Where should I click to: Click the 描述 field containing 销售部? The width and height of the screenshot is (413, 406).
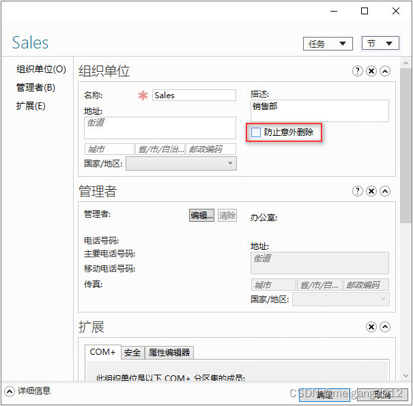tap(319, 111)
